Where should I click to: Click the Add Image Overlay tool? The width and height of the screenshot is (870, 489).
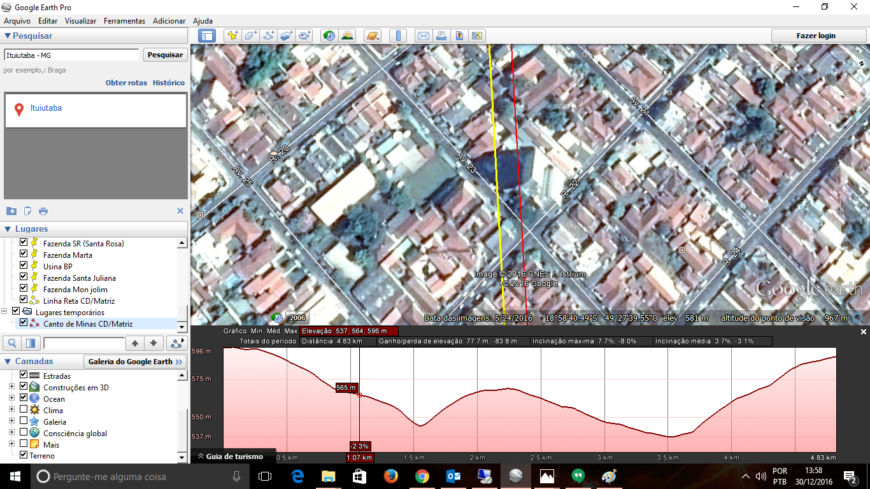(x=286, y=36)
